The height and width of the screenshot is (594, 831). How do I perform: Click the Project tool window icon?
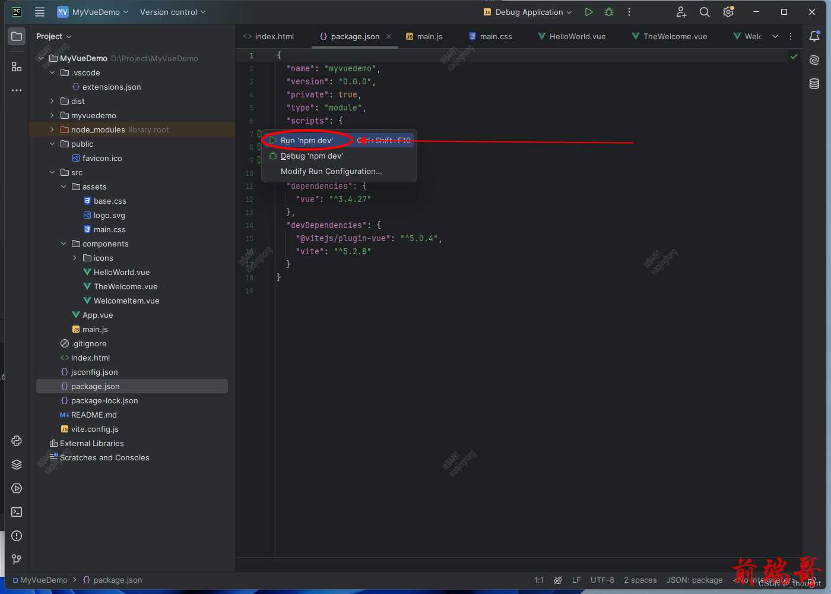pos(17,36)
